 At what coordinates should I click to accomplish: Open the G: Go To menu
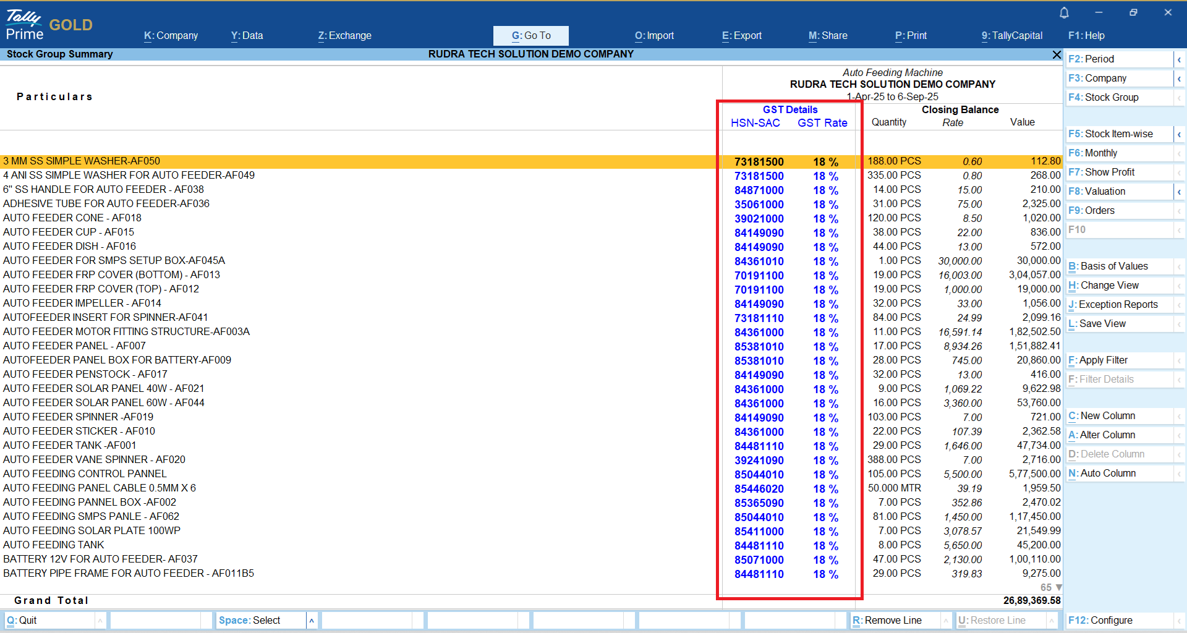click(x=530, y=36)
